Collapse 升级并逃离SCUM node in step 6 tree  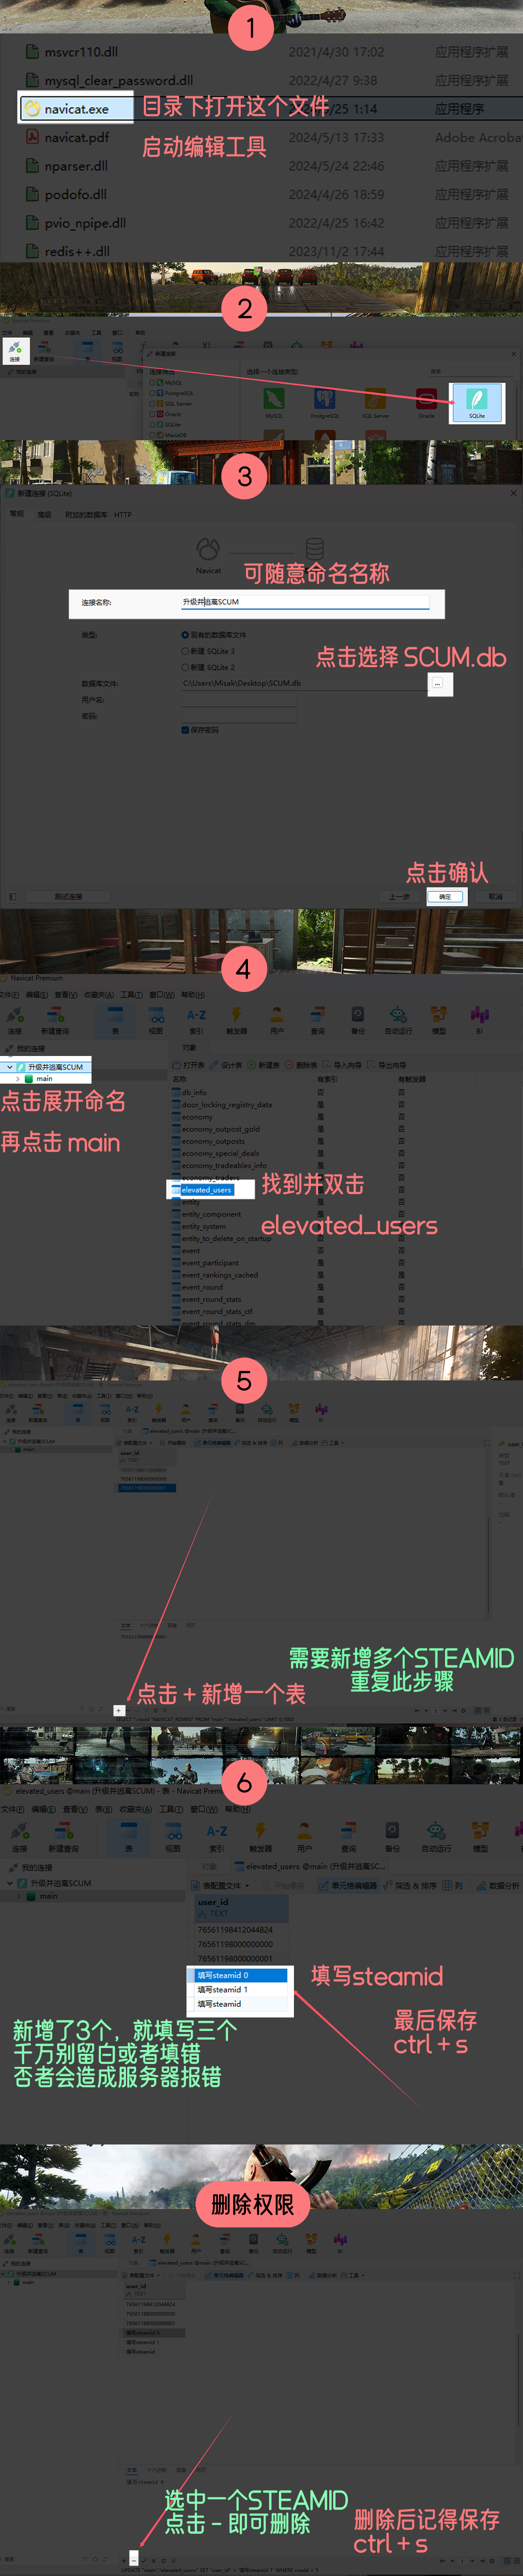tap(10, 1883)
